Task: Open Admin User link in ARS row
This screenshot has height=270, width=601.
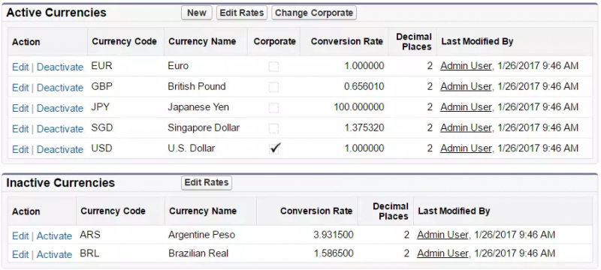Action: coord(442,235)
